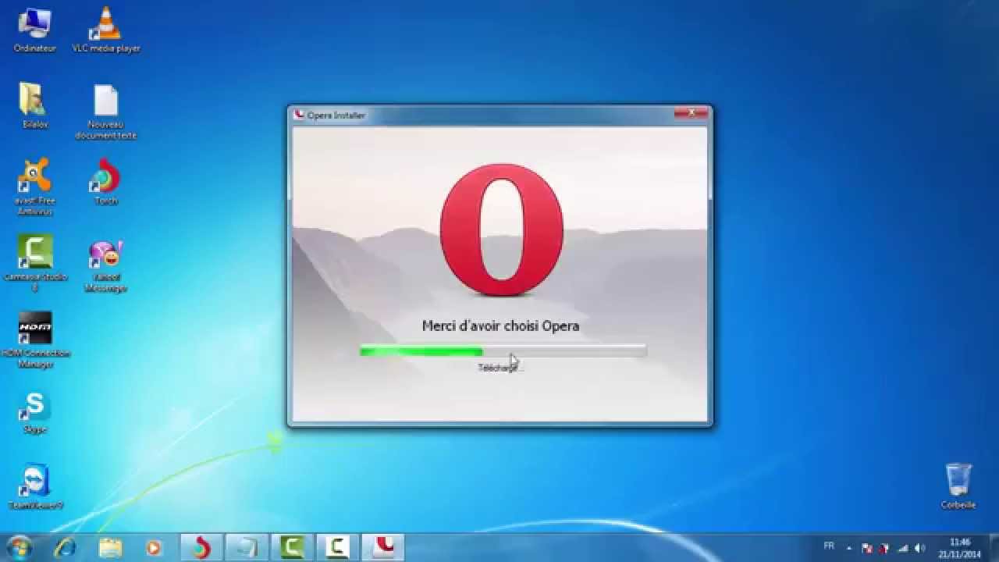Open the Corbeille recycle bin
This screenshot has width=999, height=562.
click(x=958, y=486)
